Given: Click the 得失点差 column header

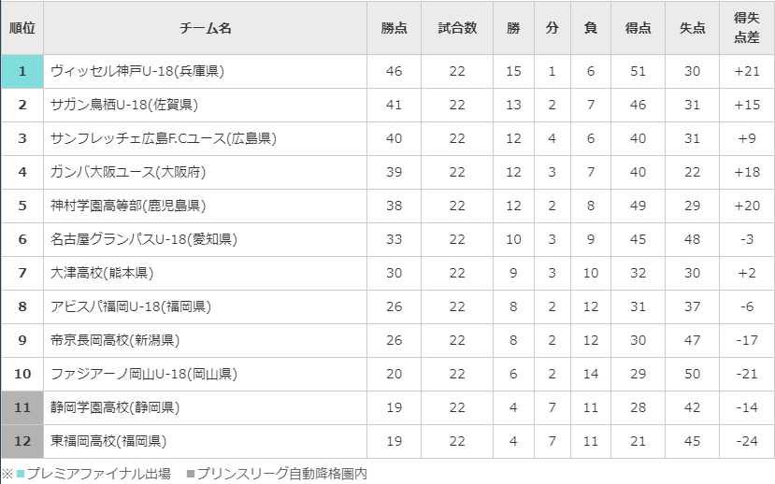Looking at the screenshot, I should (745, 28).
